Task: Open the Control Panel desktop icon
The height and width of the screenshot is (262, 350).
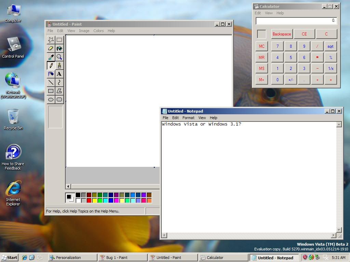Action: tap(13, 47)
